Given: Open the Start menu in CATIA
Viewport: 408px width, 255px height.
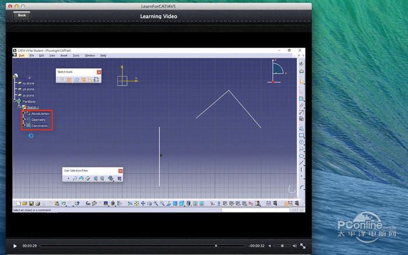Looking at the screenshot, I should (21, 55).
